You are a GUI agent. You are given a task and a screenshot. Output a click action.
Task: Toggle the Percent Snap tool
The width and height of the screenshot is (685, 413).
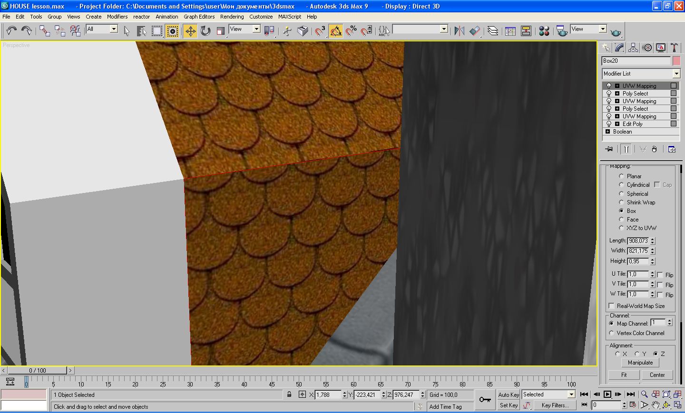(x=351, y=31)
